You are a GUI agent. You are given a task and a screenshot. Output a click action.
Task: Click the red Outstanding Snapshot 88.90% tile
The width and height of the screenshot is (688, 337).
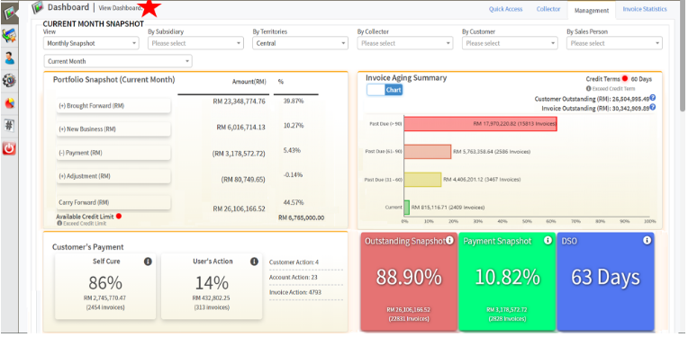tap(409, 281)
